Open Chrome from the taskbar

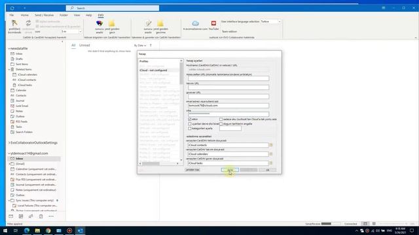(x=48, y=230)
